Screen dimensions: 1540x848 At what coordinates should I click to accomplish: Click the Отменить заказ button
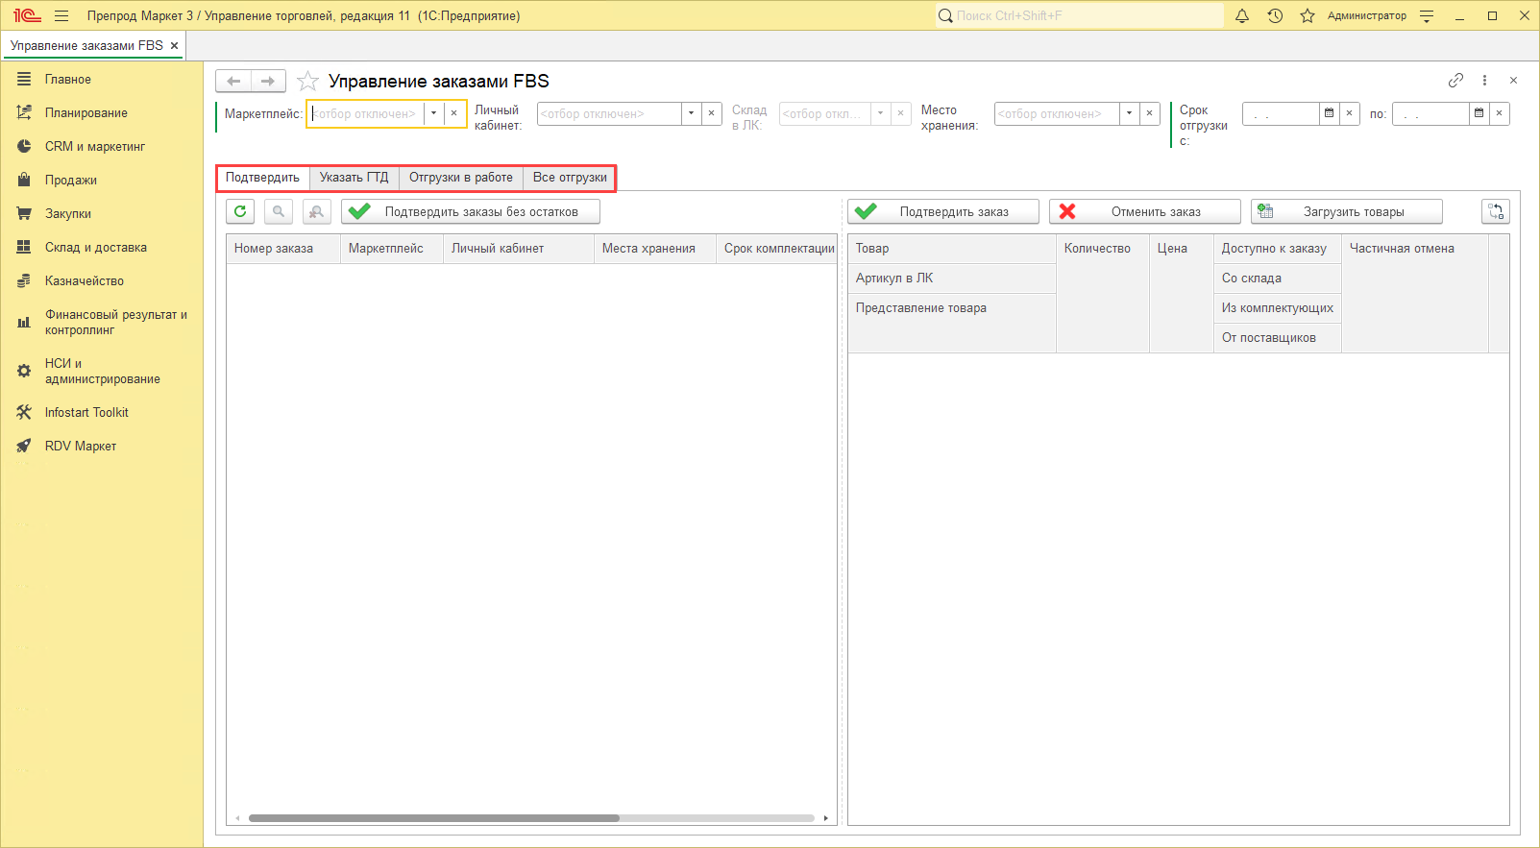1144,211
